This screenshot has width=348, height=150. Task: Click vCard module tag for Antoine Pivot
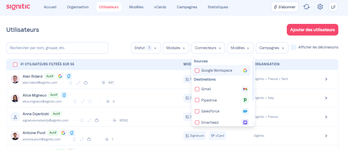point(218,136)
